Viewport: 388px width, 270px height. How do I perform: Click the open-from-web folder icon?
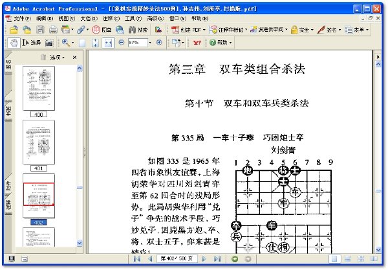tap(27, 30)
